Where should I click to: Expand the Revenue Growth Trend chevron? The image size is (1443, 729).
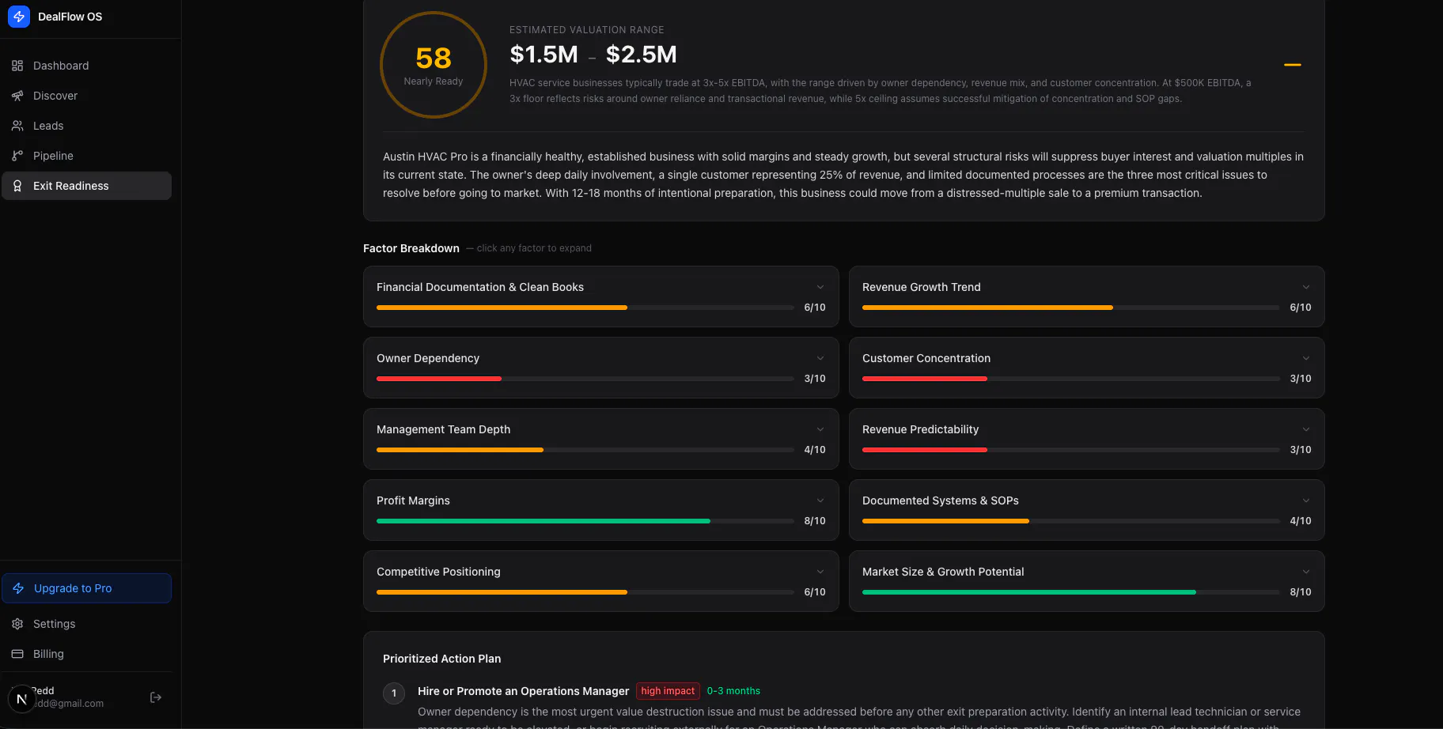point(1306,287)
